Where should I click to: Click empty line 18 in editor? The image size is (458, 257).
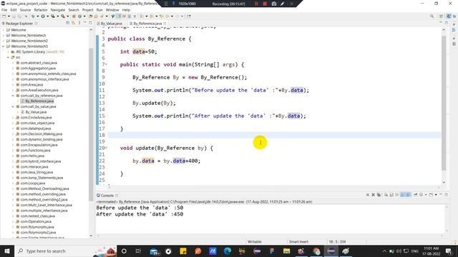pyautogui.click(x=274, y=135)
